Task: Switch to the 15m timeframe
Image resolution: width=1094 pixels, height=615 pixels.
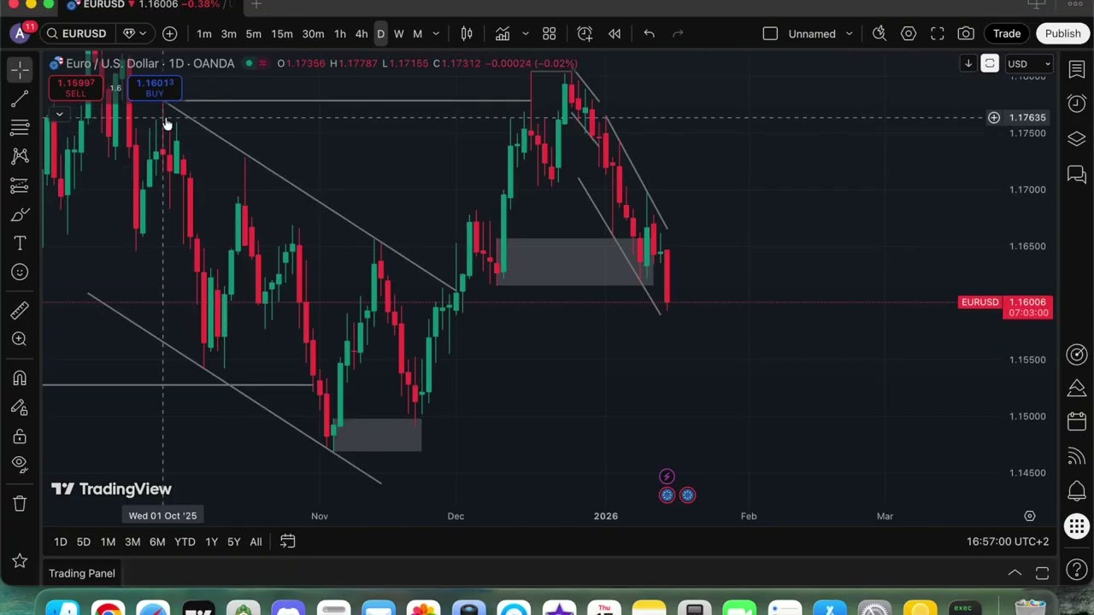Action: click(x=282, y=33)
